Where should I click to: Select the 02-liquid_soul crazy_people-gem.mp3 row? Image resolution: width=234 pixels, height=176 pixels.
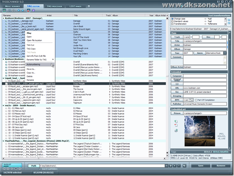pyautogui.click(x=84, y=84)
